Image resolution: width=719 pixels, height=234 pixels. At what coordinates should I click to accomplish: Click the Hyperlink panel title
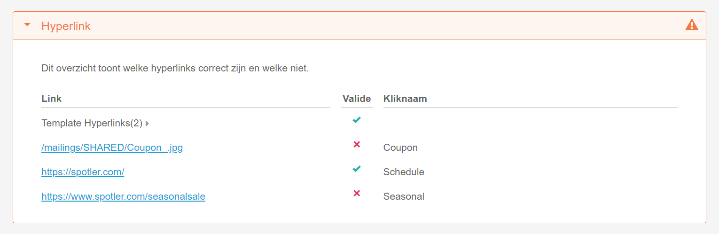66,26
